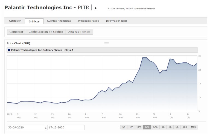Click the end date field 17-12-2020
Image resolution: width=210 pixels, height=139 pixels.
[x=66, y=128]
